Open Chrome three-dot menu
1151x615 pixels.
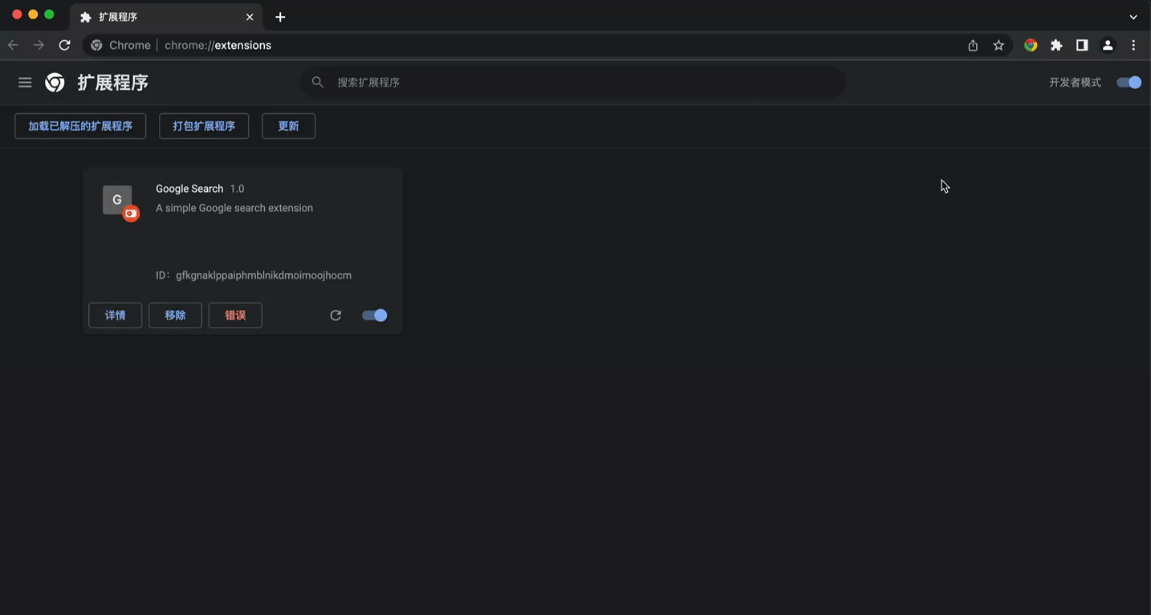[x=1133, y=46]
